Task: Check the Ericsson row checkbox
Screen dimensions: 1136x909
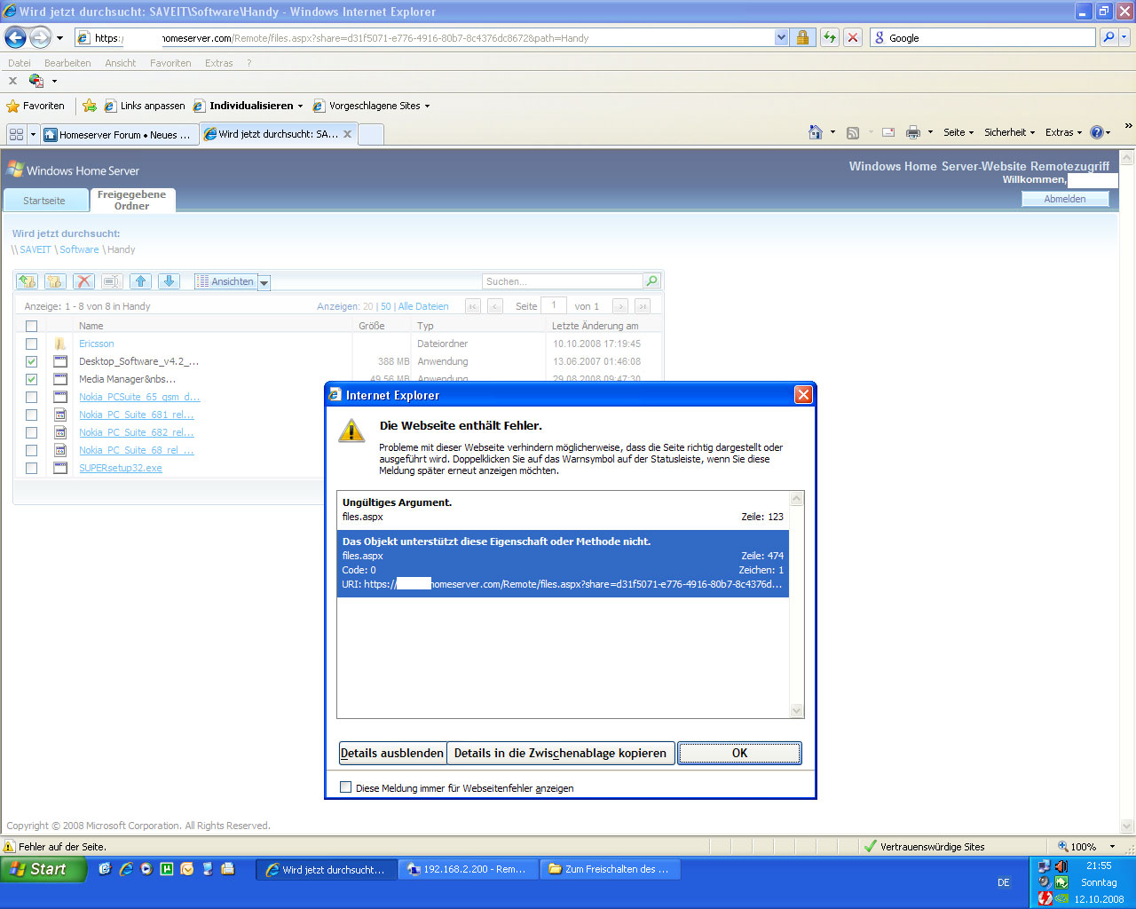Action: (x=31, y=344)
